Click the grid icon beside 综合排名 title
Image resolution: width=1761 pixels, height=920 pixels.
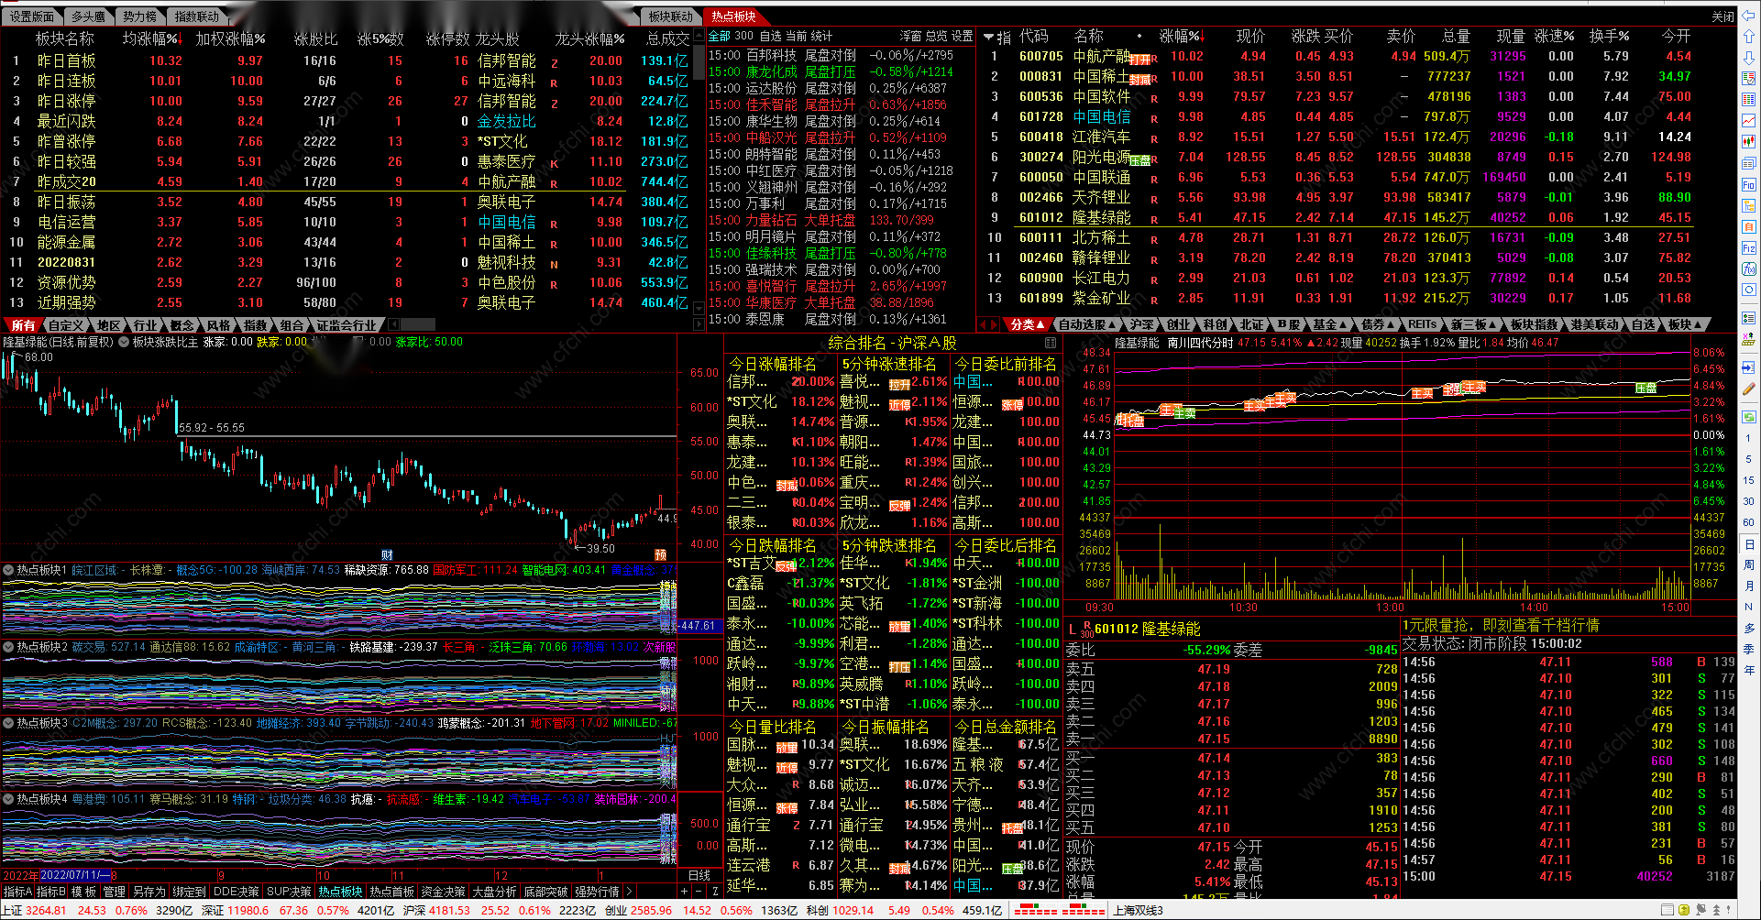coord(1051,343)
